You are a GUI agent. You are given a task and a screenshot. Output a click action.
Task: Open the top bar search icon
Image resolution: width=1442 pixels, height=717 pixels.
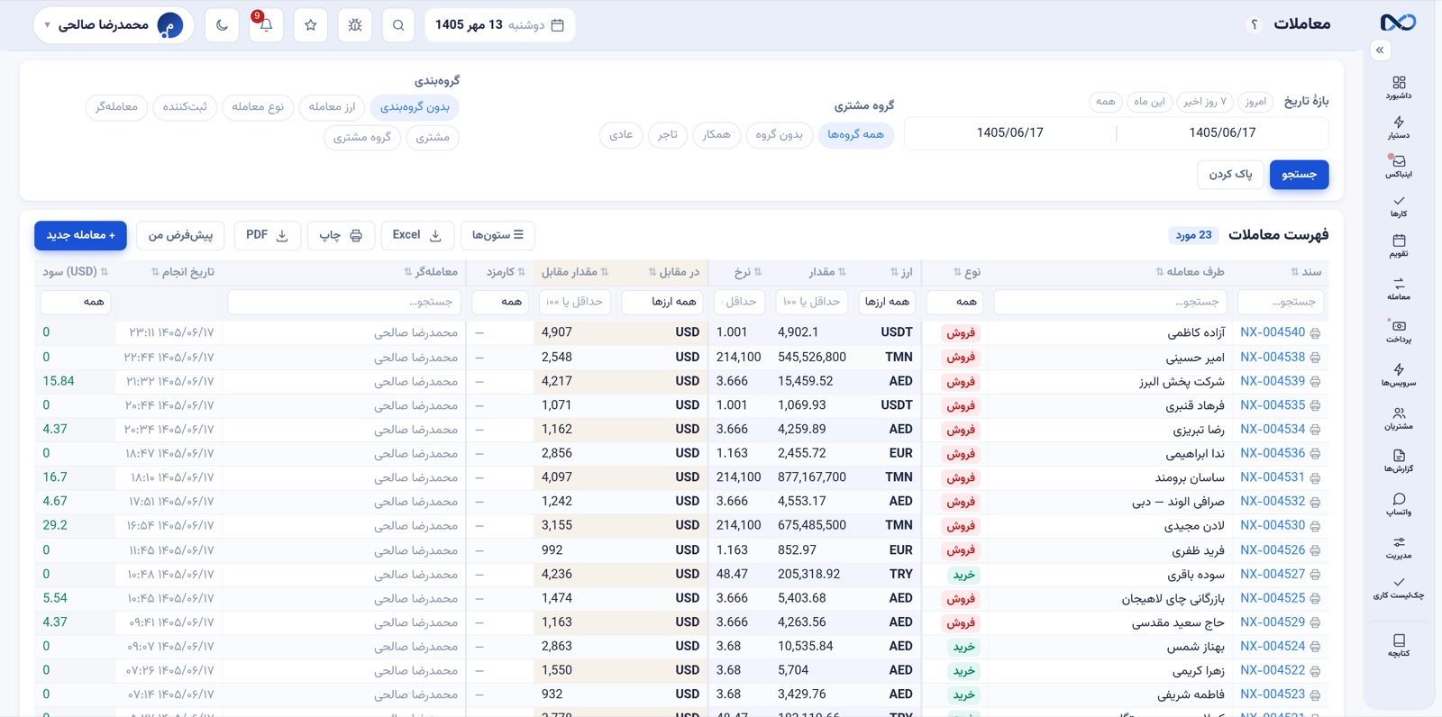pyautogui.click(x=398, y=25)
